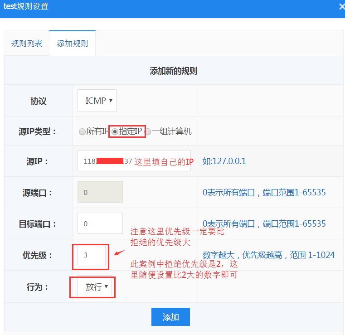Click the 添加新的规则 section header
The width and height of the screenshot is (345, 335).
[173, 71]
